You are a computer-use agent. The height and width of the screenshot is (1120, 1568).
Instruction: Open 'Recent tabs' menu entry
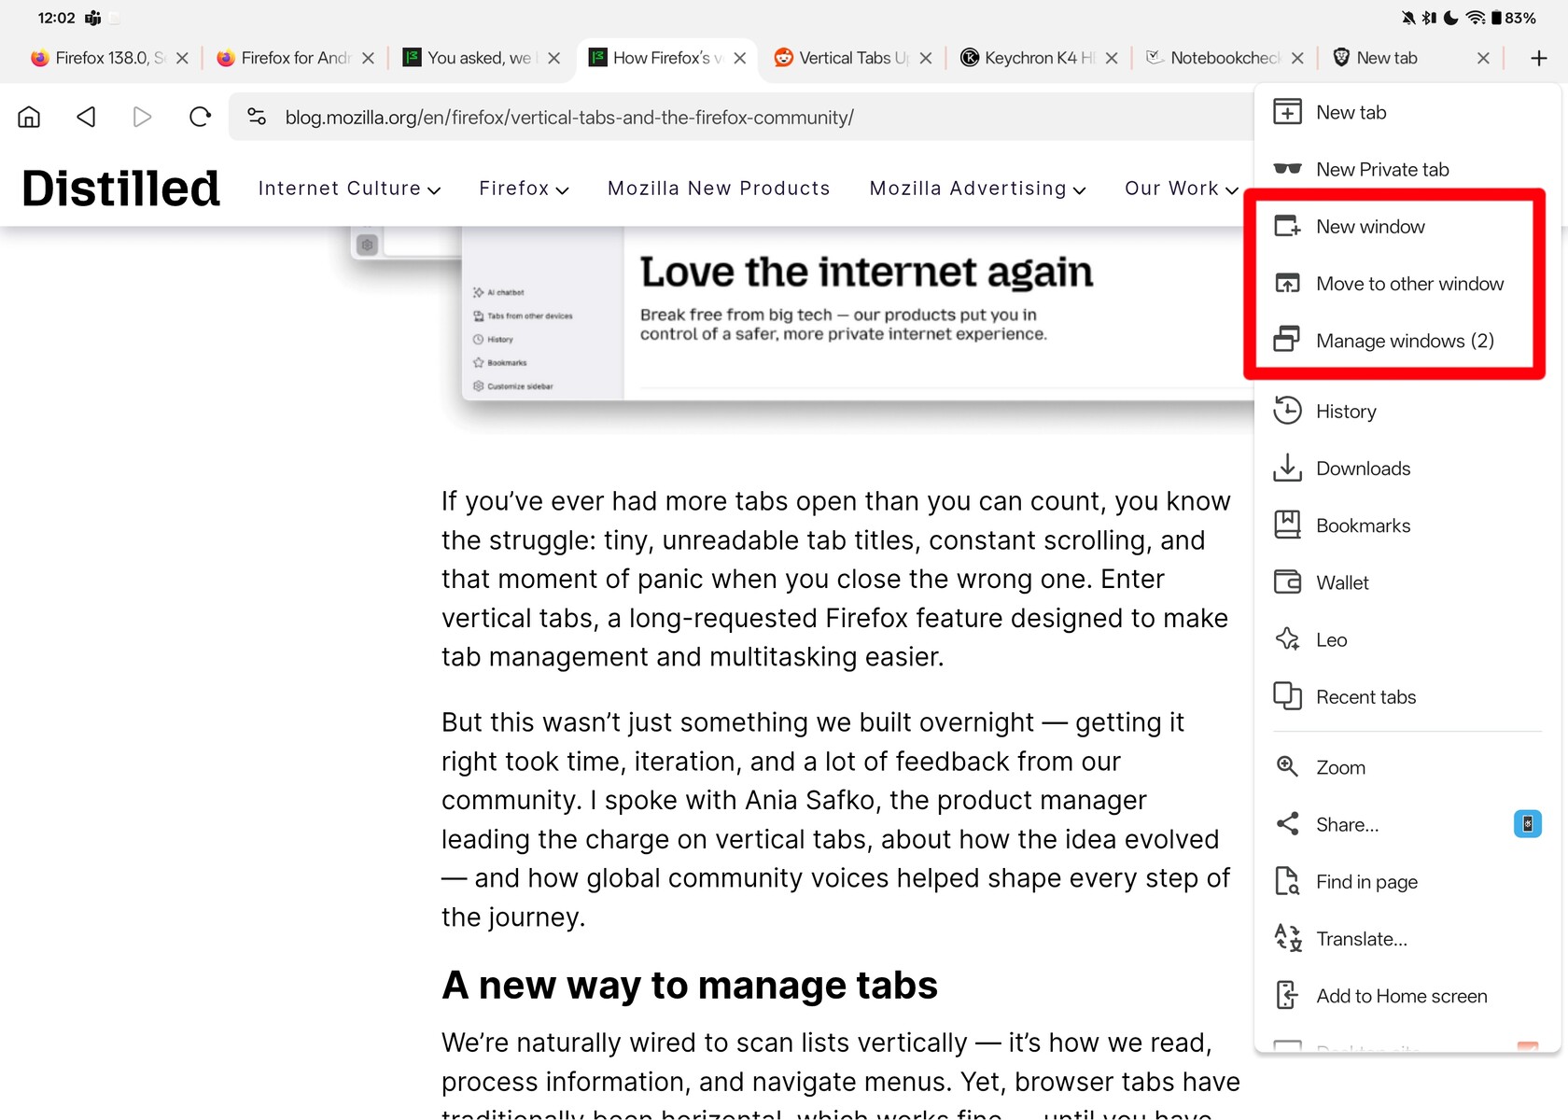point(1407,696)
